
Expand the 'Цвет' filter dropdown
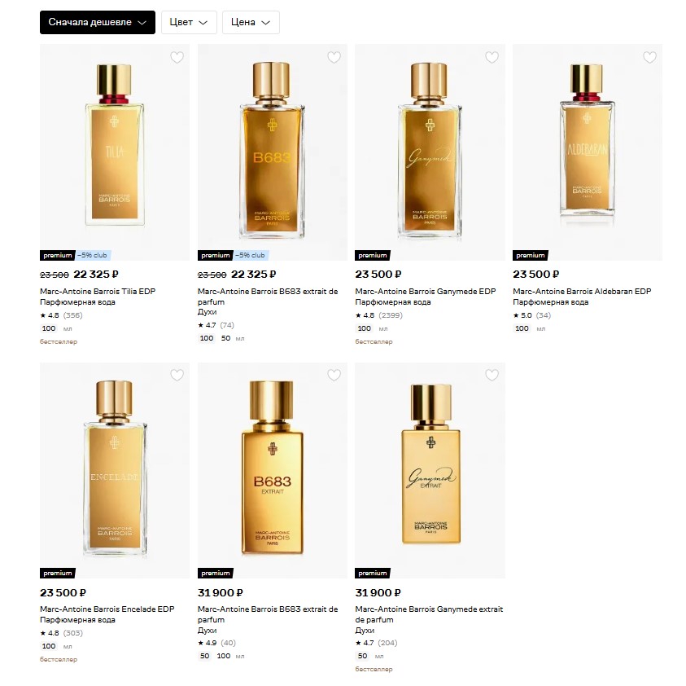pyautogui.click(x=189, y=22)
